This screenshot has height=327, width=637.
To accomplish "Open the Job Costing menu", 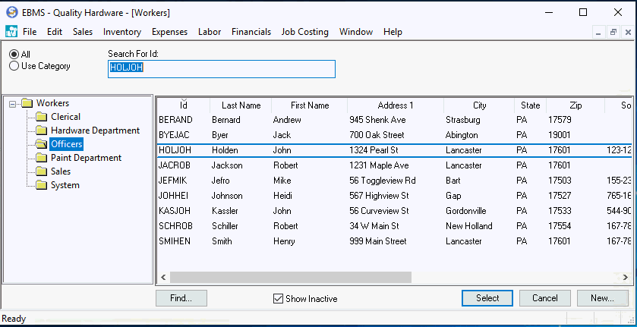I will click(304, 32).
